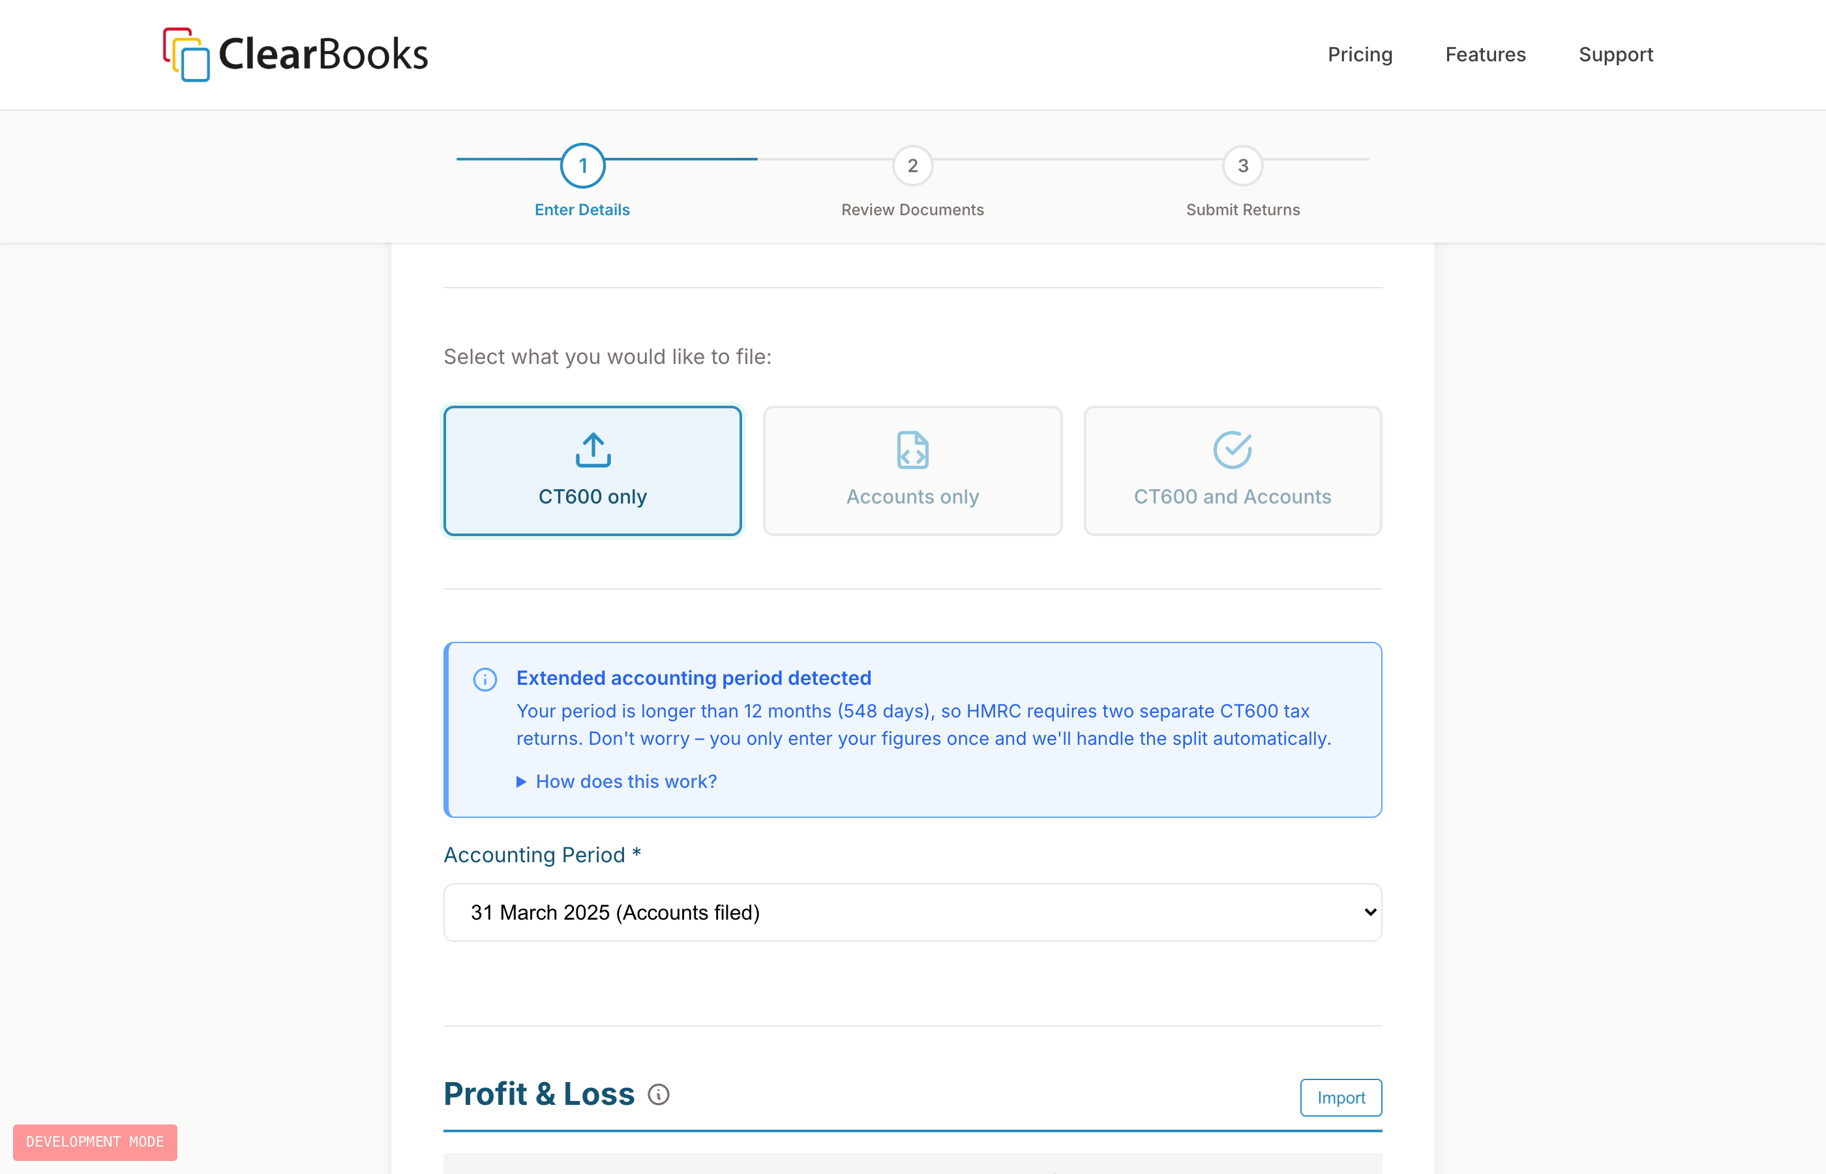Image resolution: width=1826 pixels, height=1174 pixels.
Task: Click the info icon beside Profit & Loss
Action: [x=659, y=1094]
